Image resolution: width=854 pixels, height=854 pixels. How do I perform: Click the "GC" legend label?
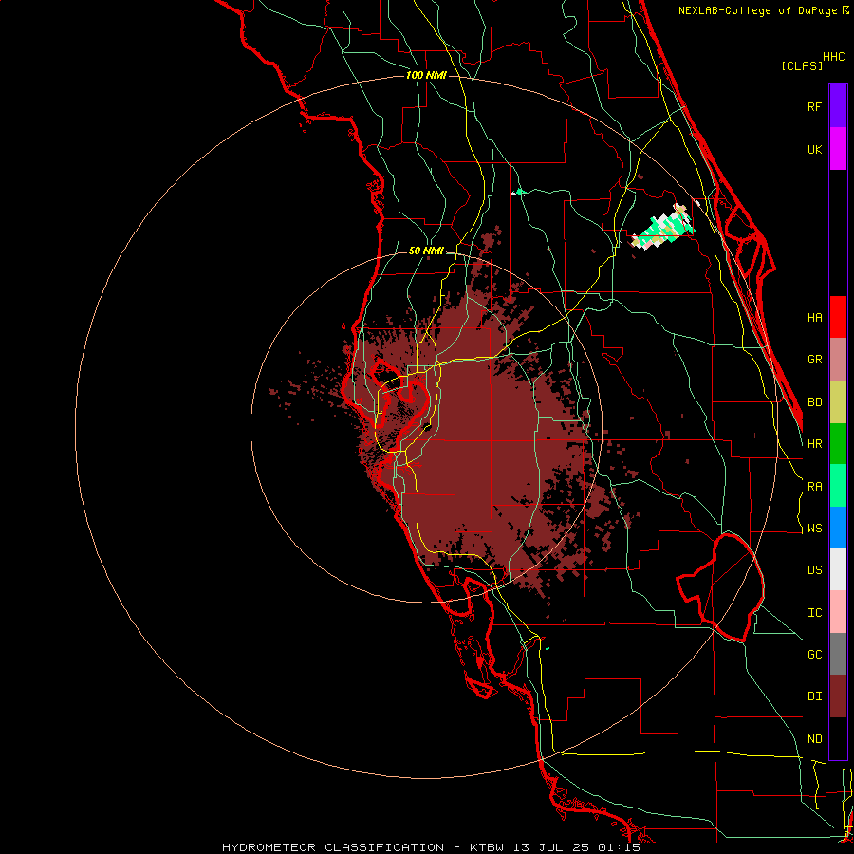click(814, 654)
